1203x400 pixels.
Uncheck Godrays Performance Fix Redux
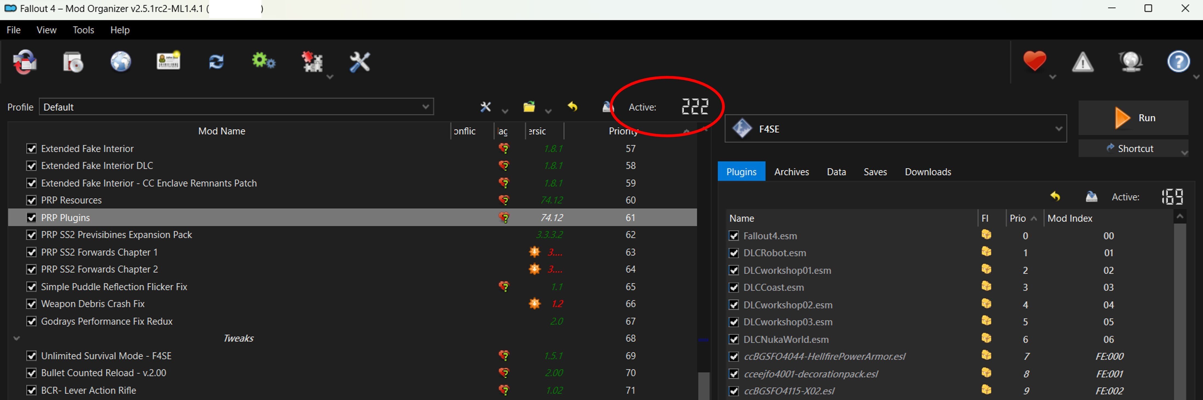[31, 321]
